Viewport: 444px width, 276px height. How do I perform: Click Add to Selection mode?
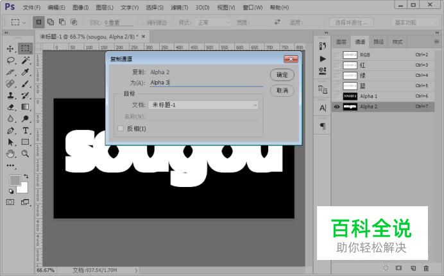(51, 22)
